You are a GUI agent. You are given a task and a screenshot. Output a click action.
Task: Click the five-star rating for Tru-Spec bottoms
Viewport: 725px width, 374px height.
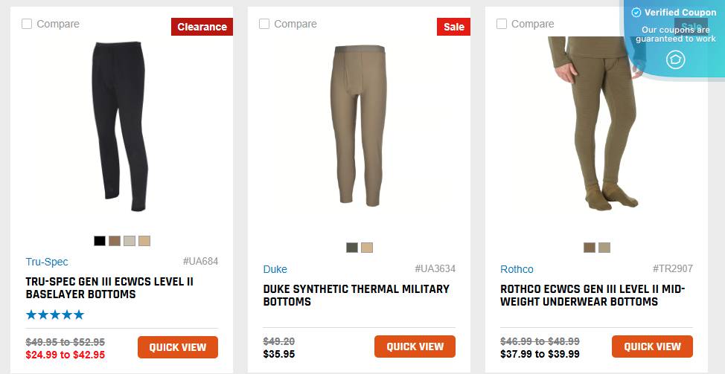pyautogui.click(x=55, y=315)
